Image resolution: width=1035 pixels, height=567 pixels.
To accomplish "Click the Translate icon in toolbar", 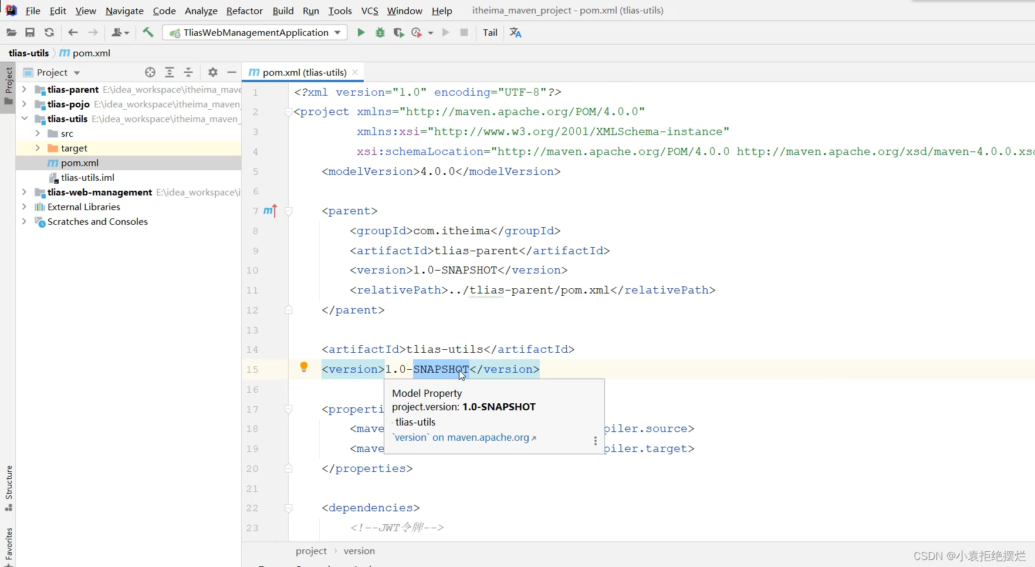I will pos(516,33).
